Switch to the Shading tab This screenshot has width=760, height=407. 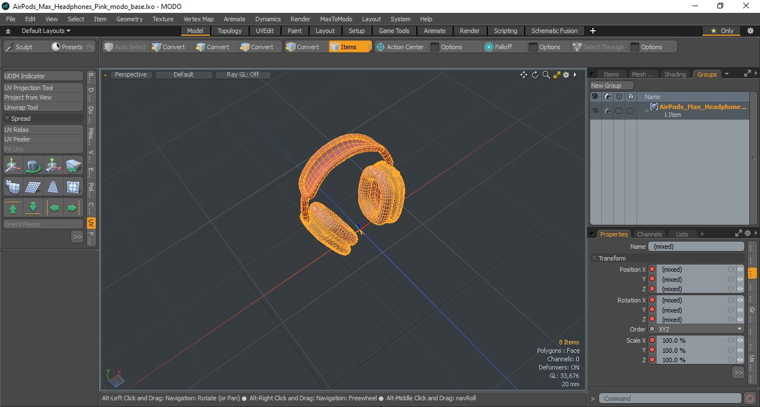pos(675,74)
